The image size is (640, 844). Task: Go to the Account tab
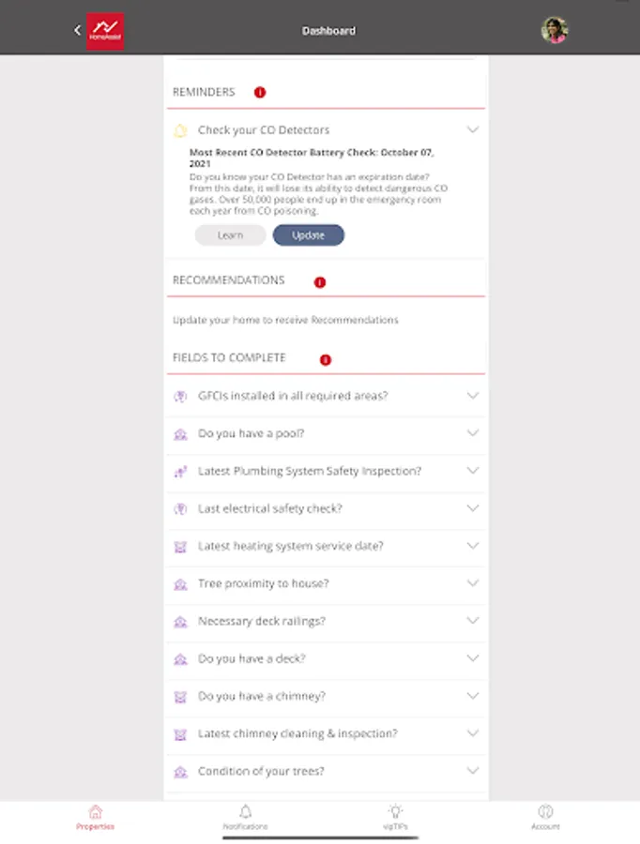tap(545, 816)
